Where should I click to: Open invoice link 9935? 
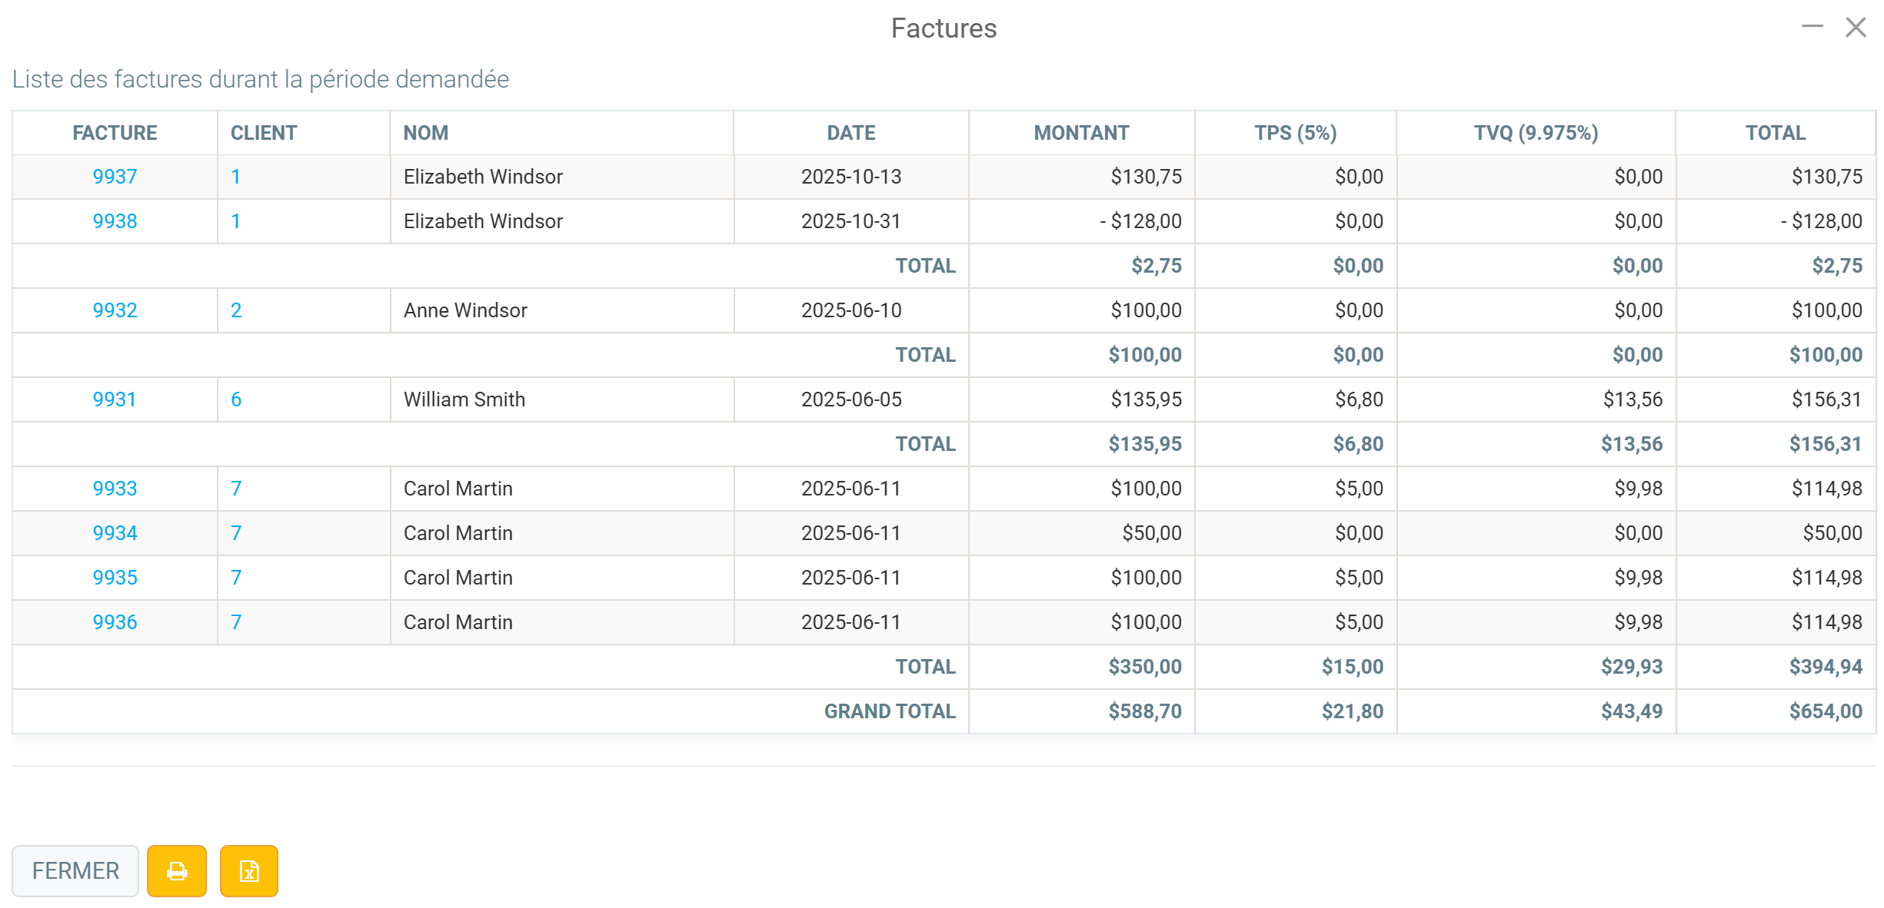point(115,578)
